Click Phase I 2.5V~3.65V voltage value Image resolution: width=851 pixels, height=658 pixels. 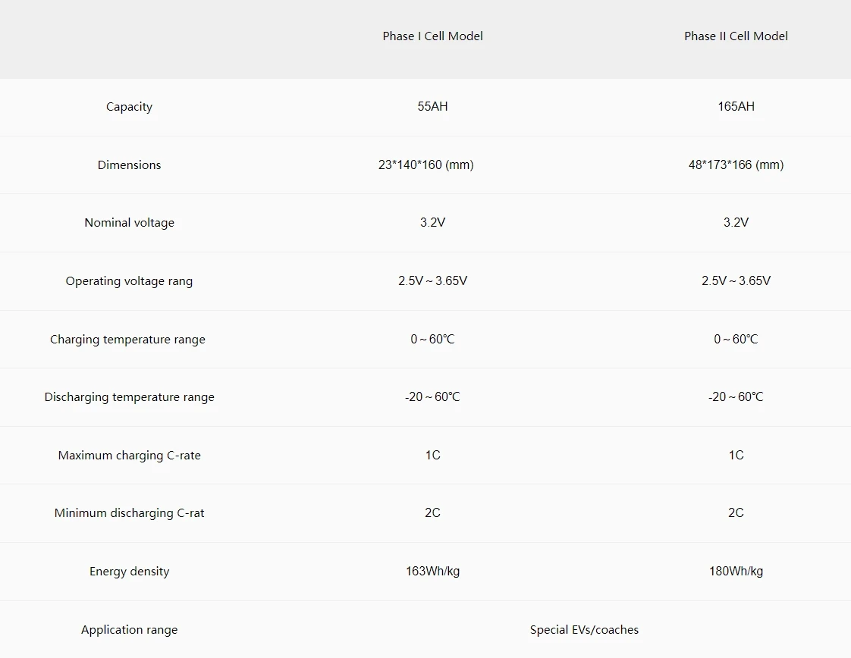click(x=432, y=281)
